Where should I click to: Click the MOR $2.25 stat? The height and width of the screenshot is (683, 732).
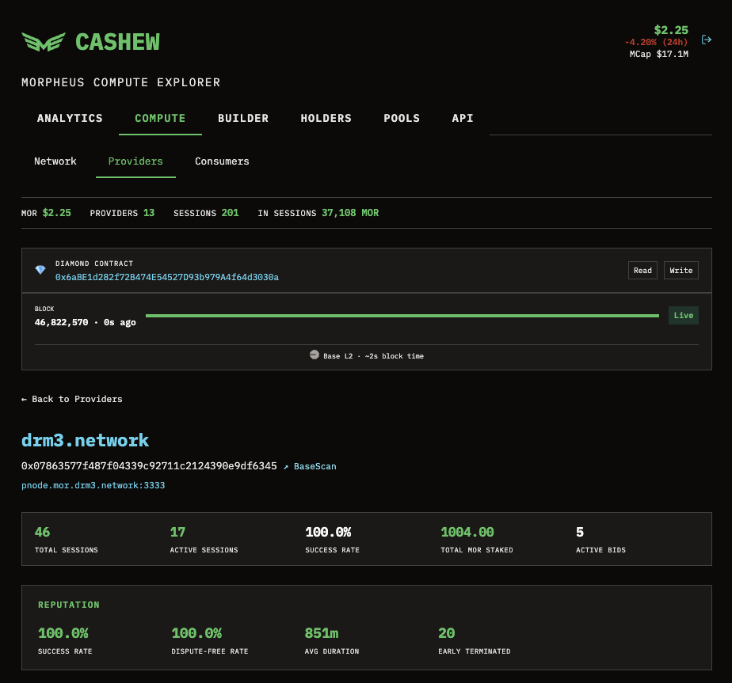(46, 213)
